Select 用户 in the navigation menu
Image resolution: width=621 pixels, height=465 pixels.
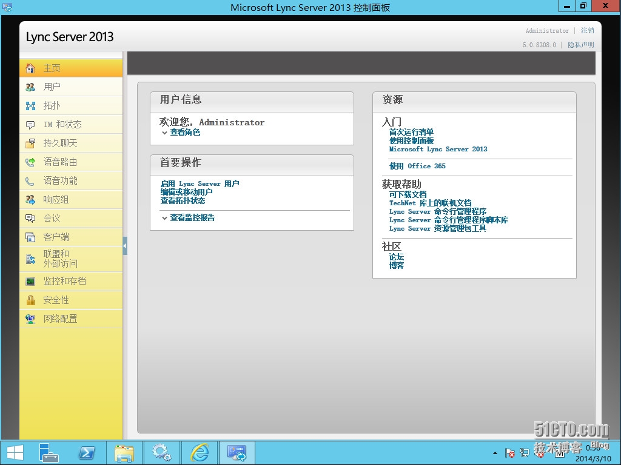tap(71, 87)
